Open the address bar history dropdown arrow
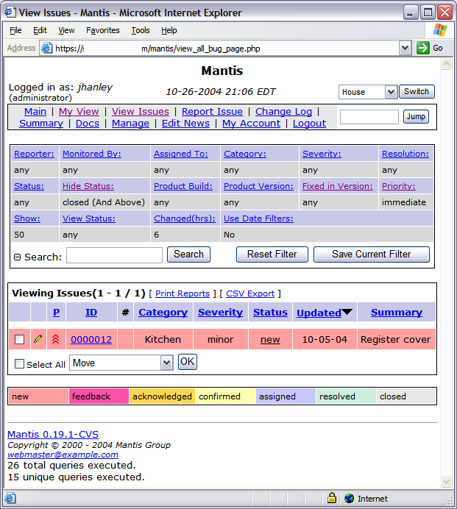The height and width of the screenshot is (509, 457). [405, 48]
